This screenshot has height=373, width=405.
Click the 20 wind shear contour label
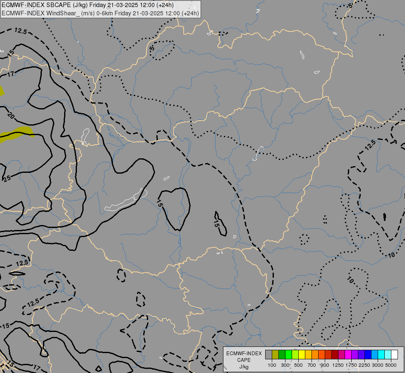tap(11, 115)
